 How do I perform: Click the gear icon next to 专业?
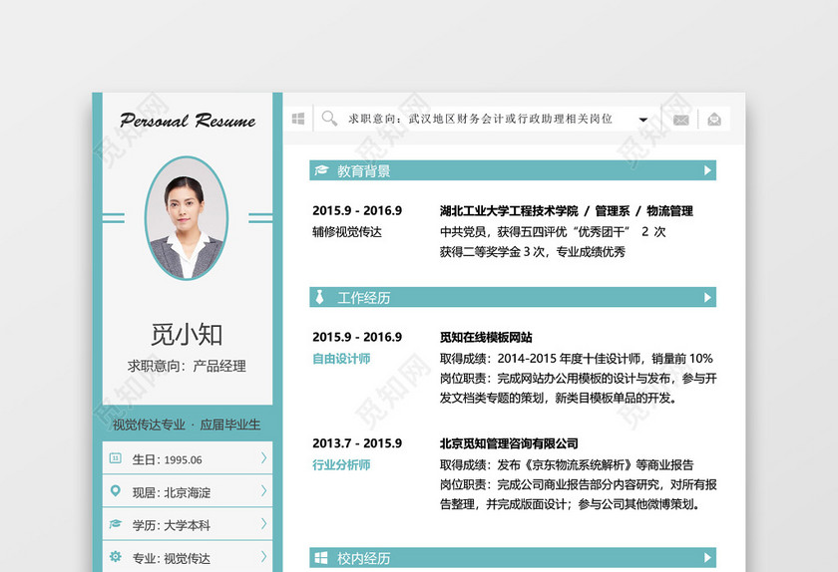point(115,556)
